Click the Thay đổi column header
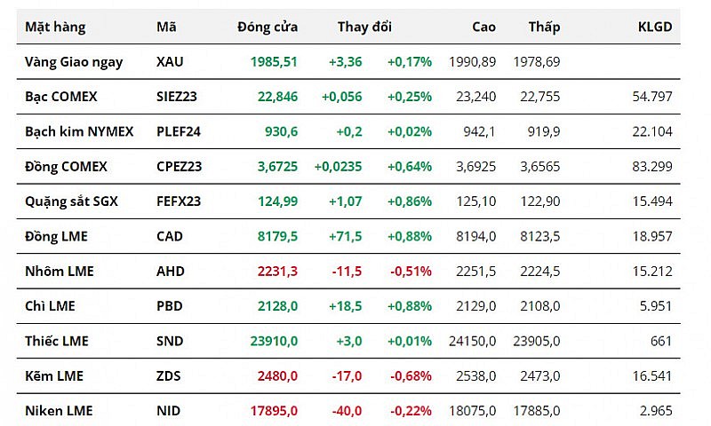The image size is (711, 426). coord(363,27)
